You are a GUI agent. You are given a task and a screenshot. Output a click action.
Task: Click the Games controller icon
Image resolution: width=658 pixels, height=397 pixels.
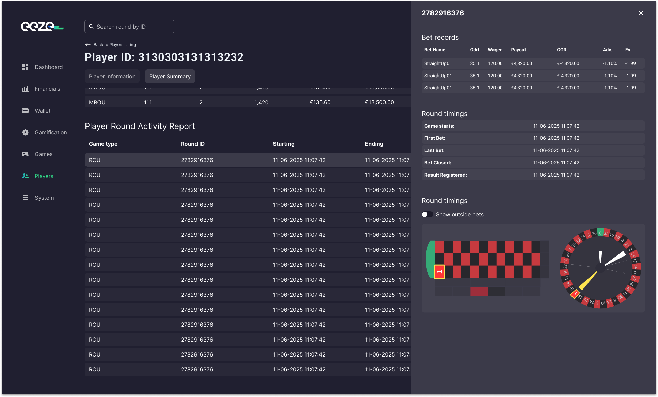[25, 154]
